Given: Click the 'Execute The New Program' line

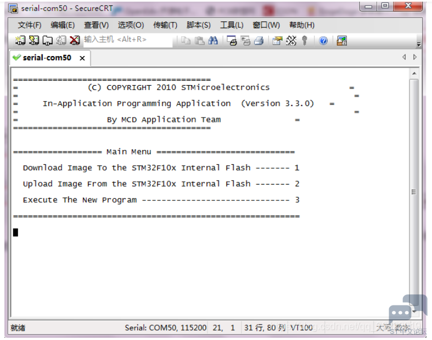Looking at the screenshot, I should (x=161, y=200).
